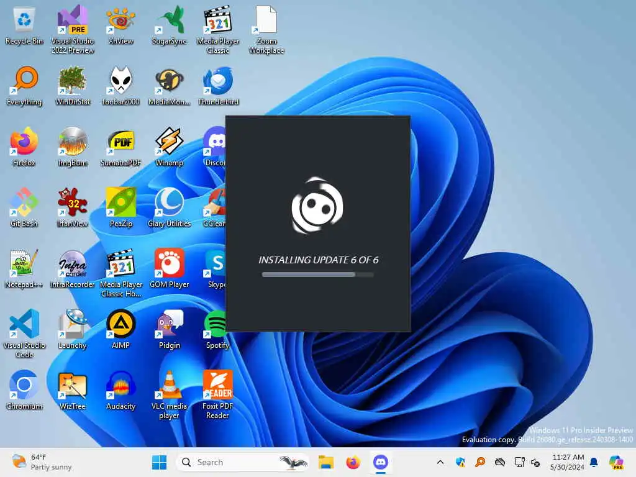
Task: Open Windows Security tray icon
Action: pos(460,462)
